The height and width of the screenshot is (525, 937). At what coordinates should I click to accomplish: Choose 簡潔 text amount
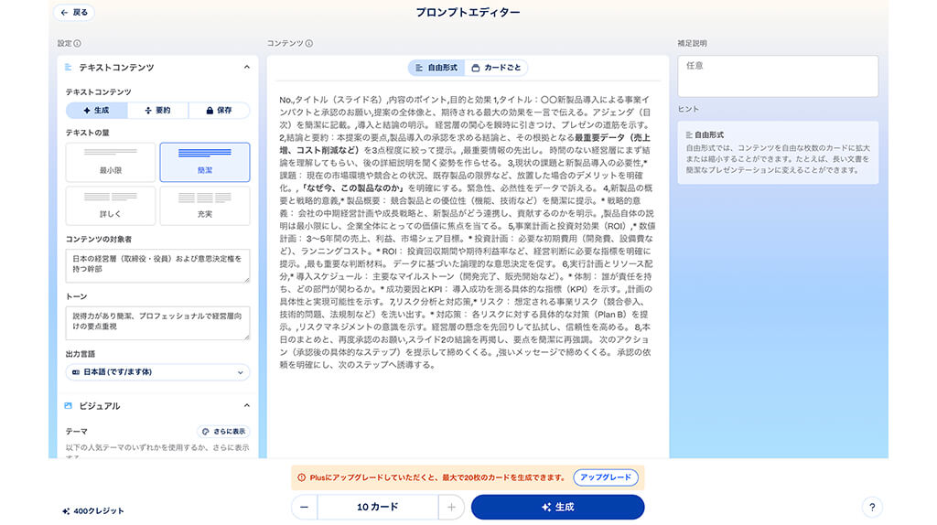[x=205, y=162]
